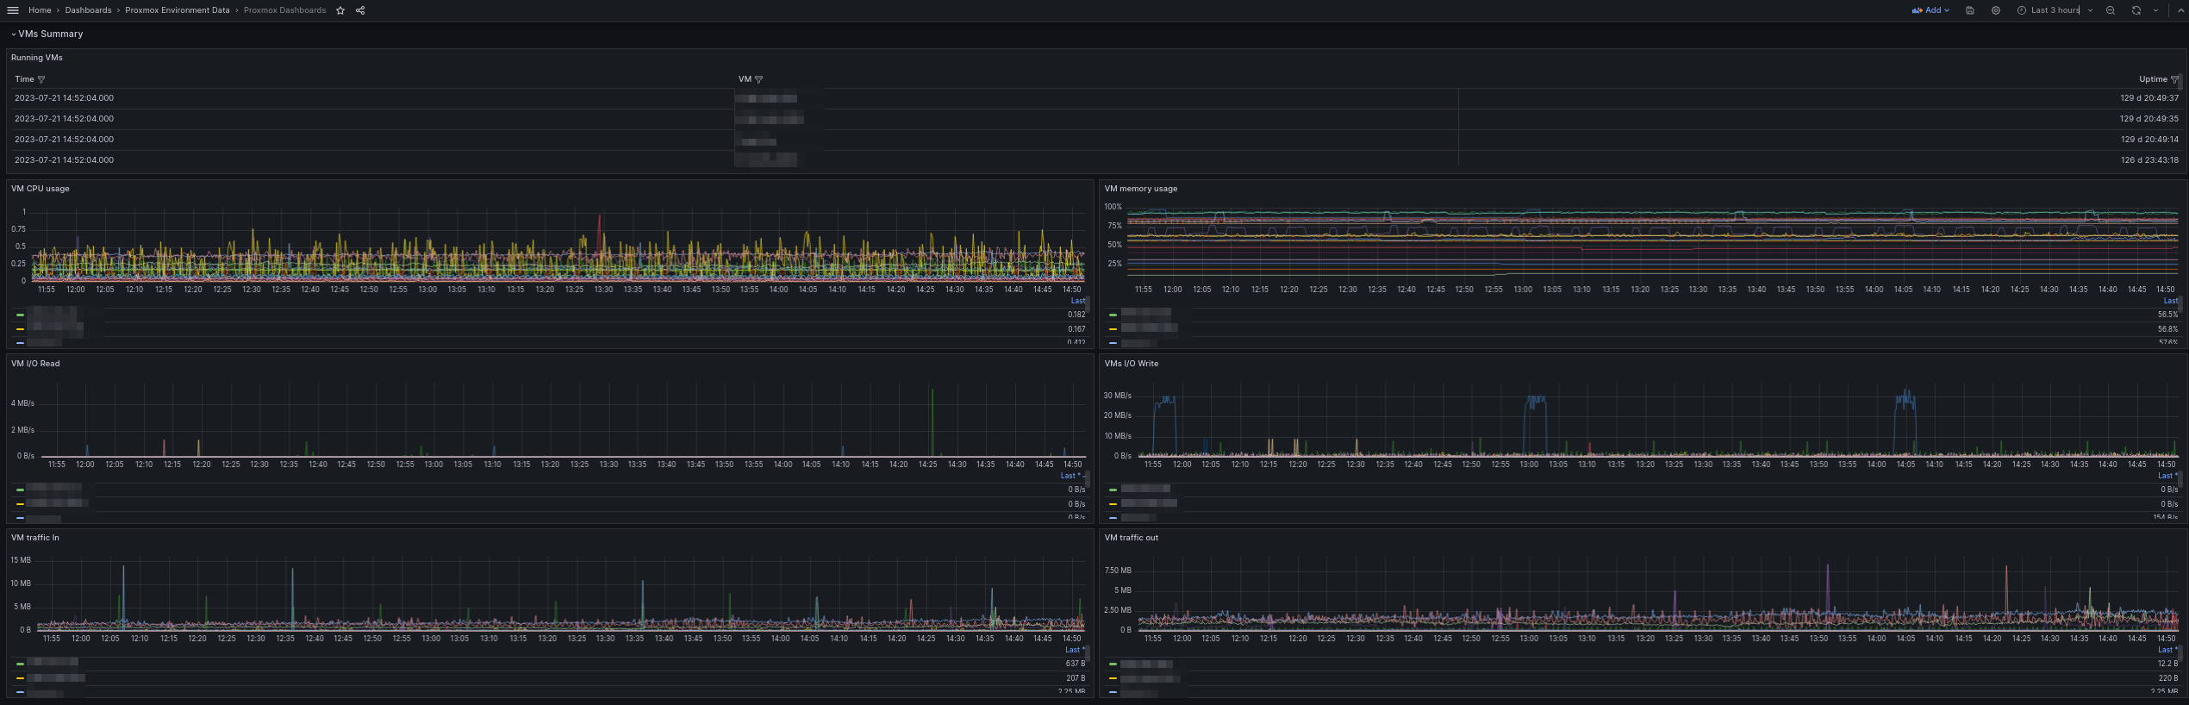Viewport: 2189px width, 705px height.
Task: Open the Add panel dropdown
Action: click(x=1930, y=10)
